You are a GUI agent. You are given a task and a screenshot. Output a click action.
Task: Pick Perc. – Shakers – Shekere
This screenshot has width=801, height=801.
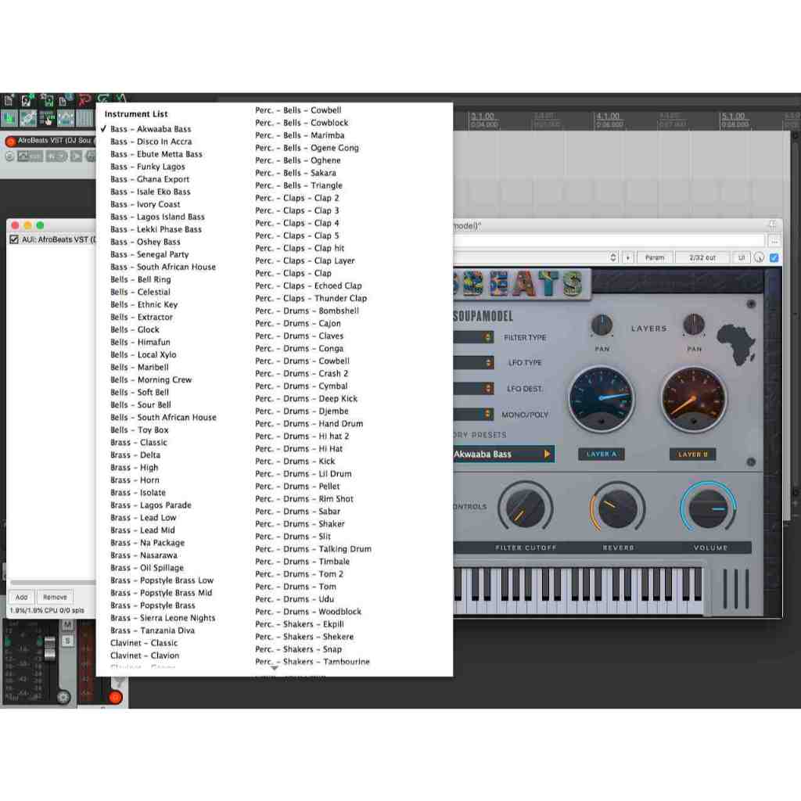click(304, 637)
